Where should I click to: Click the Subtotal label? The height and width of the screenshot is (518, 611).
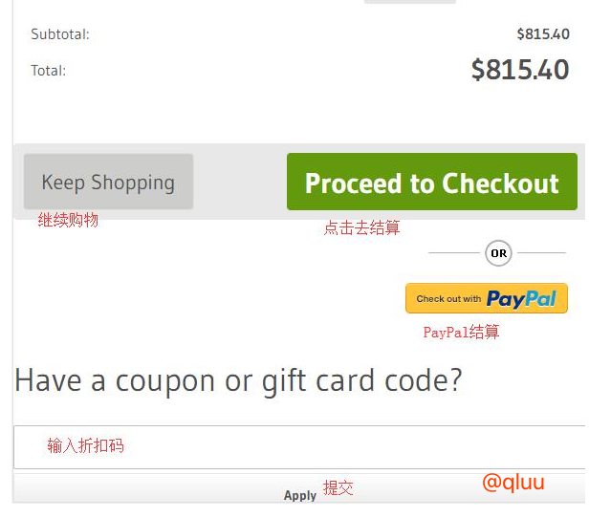tap(60, 34)
